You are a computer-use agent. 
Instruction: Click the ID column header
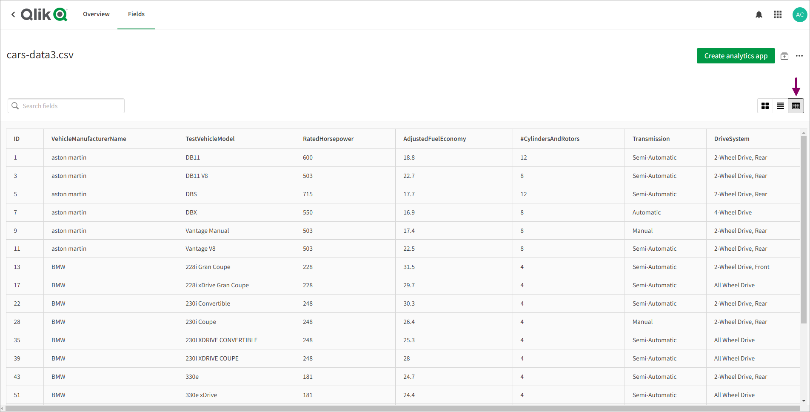[25, 139]
